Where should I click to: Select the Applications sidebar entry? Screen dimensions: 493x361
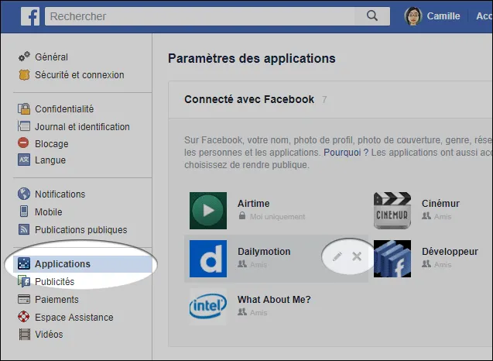pyautogui.click(x=82, y=263)
